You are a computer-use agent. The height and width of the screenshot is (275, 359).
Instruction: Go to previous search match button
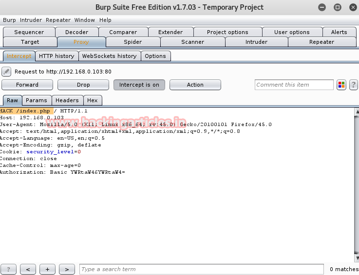pyautogui.click(x=28, y=269)
